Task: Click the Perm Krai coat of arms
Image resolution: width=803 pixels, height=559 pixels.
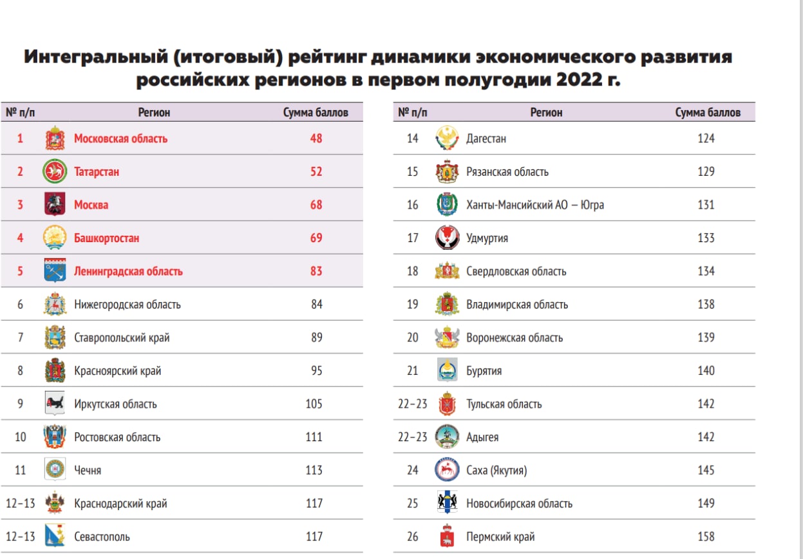Action: tap(447, 537)
